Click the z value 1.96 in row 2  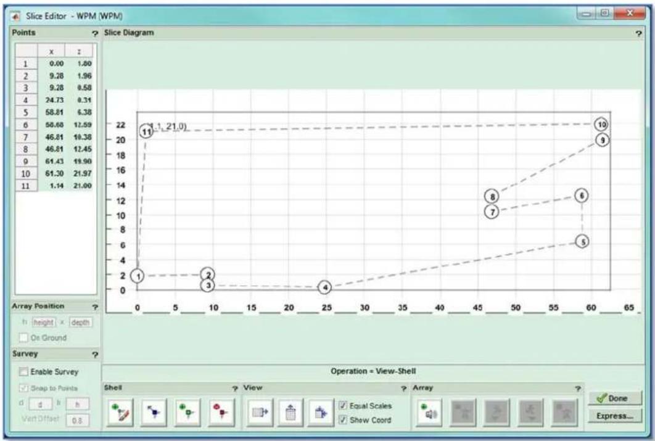click(84, 76)
